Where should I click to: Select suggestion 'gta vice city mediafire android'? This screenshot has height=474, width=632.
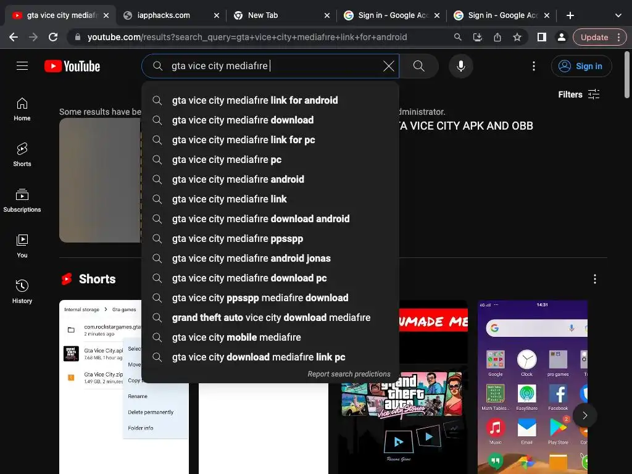pyautogui.click(x=270, y=180)
